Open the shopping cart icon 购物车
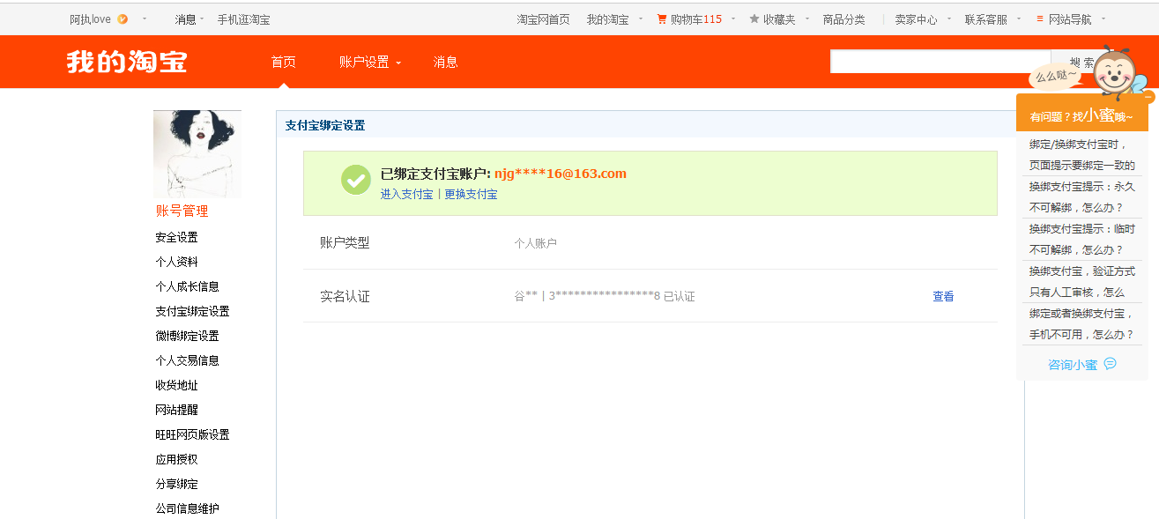Screen dimensions: 1159x519 pos(662,19)
